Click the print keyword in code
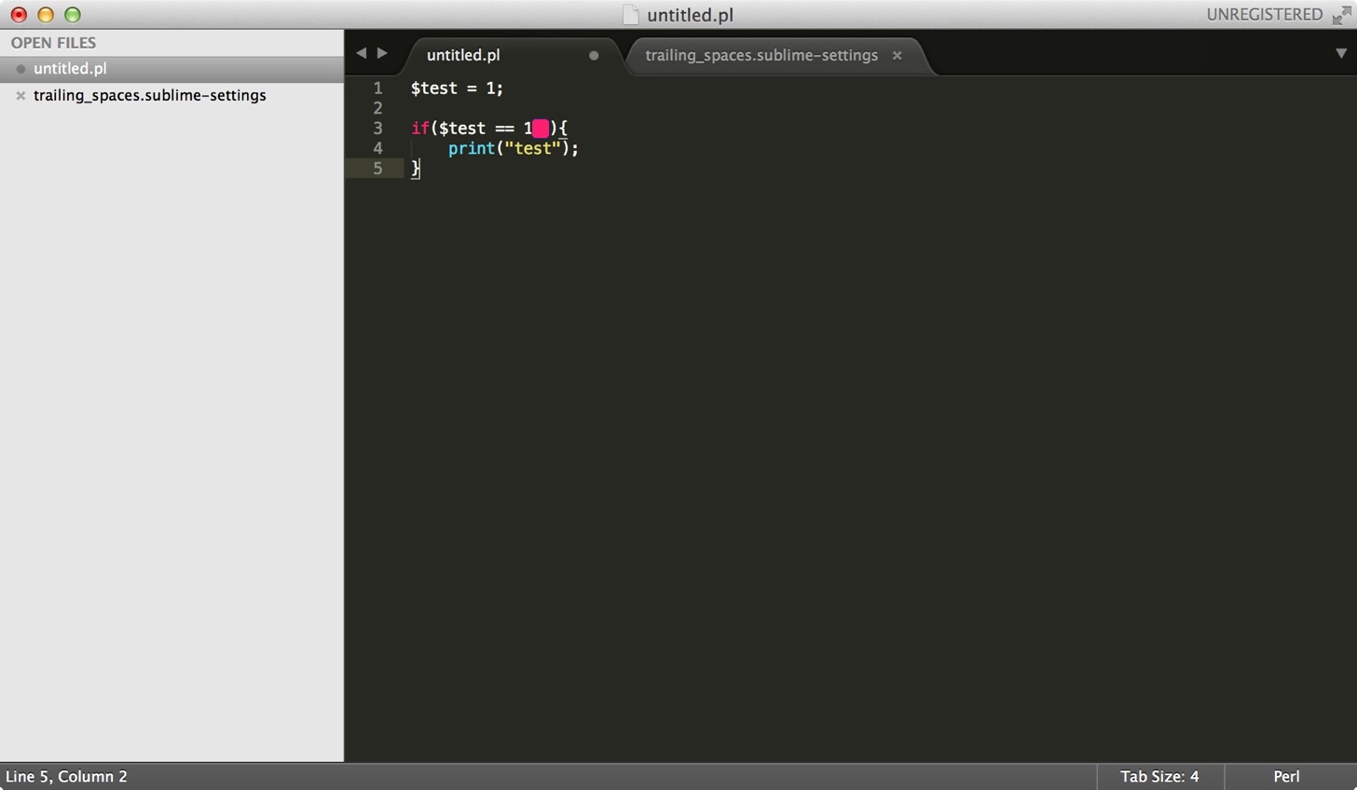1357x790 pixels. [471, 148]
